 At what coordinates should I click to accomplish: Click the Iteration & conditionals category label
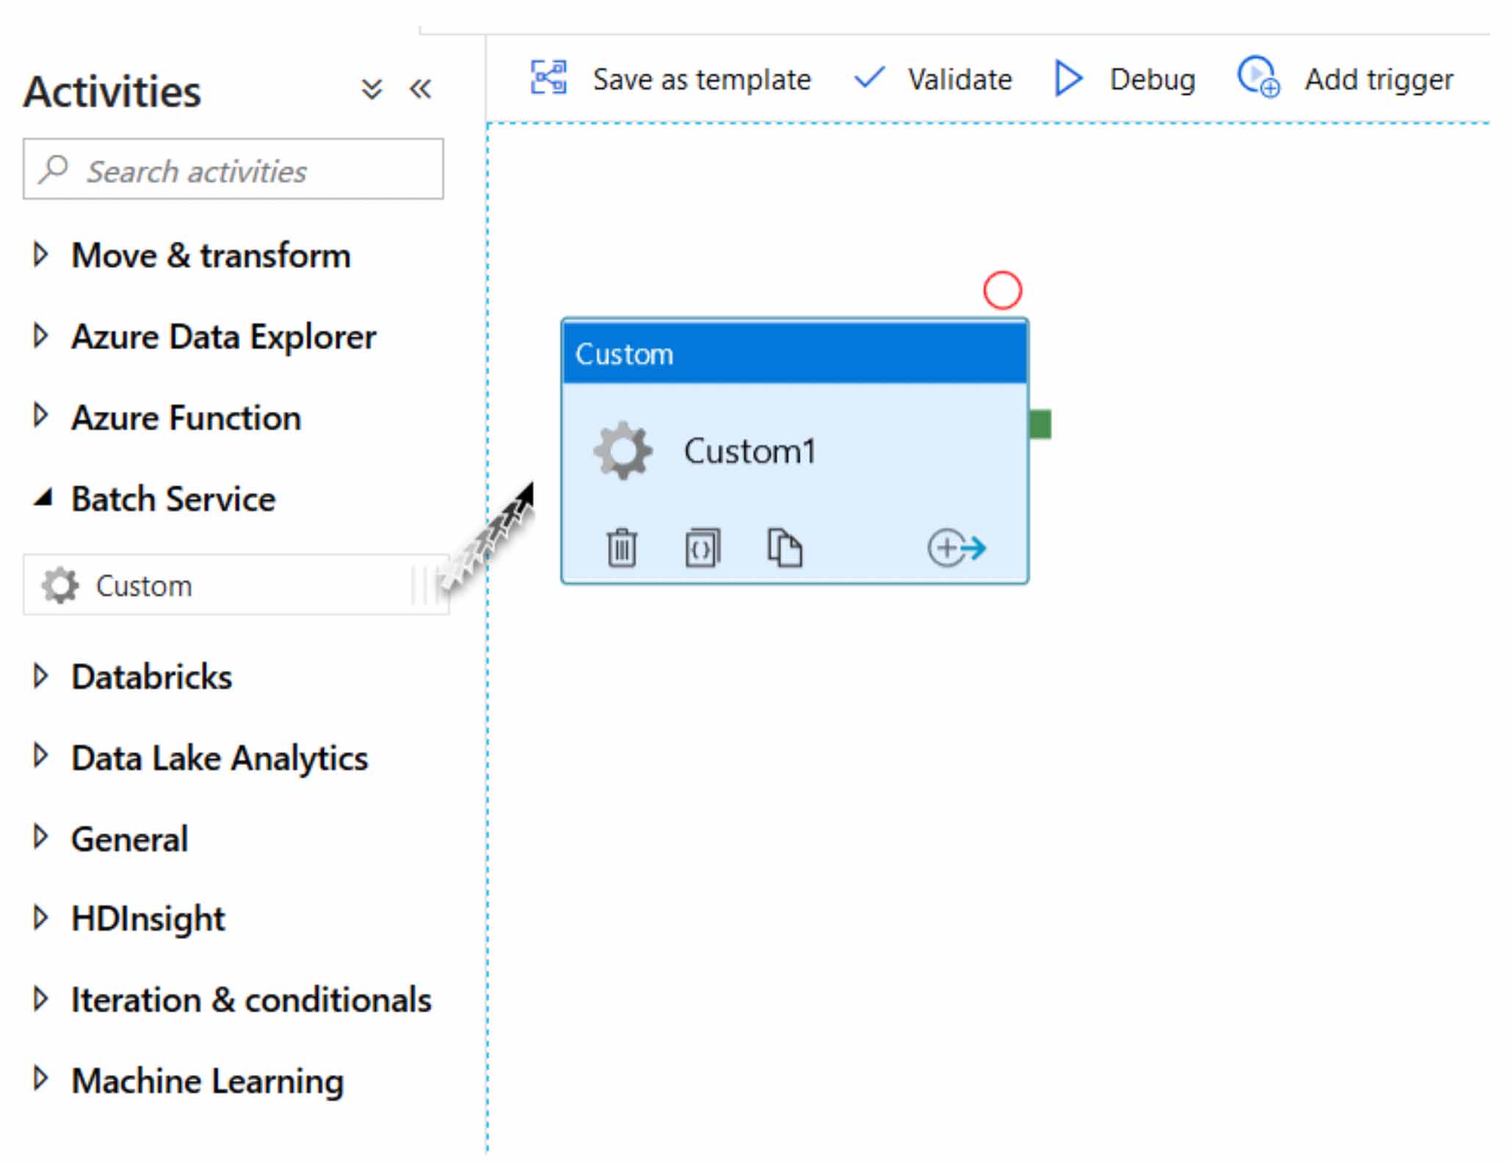[x=251, y=1000]
